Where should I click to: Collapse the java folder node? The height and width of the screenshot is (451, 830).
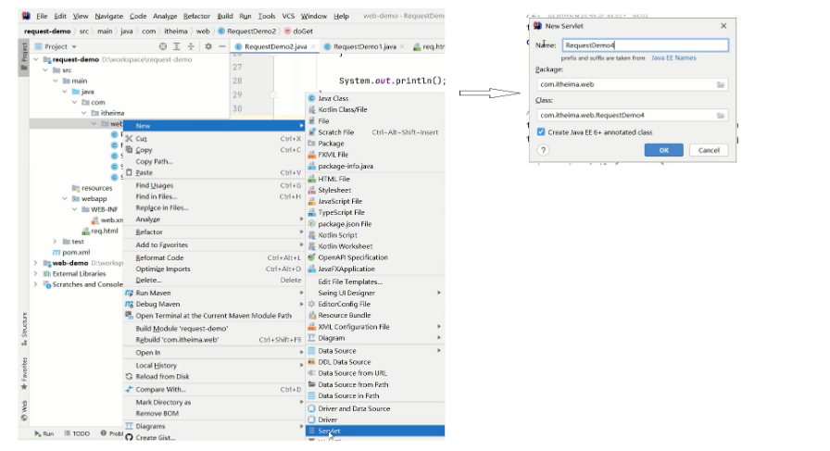point(65,92)
